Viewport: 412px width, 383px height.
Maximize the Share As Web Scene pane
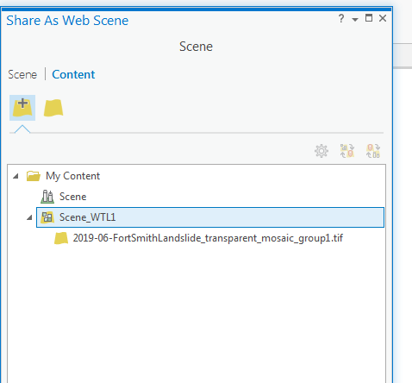click(x=369, y=18)
